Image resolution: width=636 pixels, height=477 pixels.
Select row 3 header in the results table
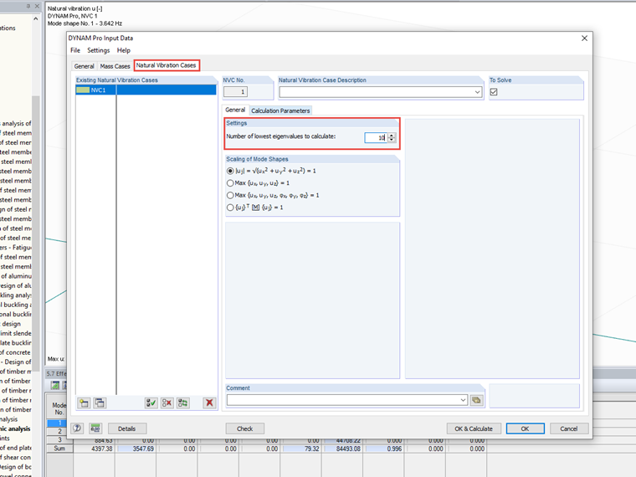[x=59, y=439]
